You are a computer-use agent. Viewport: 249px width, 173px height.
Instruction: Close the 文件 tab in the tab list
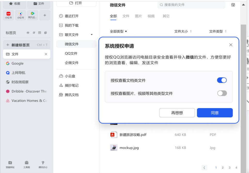point(46,54)
